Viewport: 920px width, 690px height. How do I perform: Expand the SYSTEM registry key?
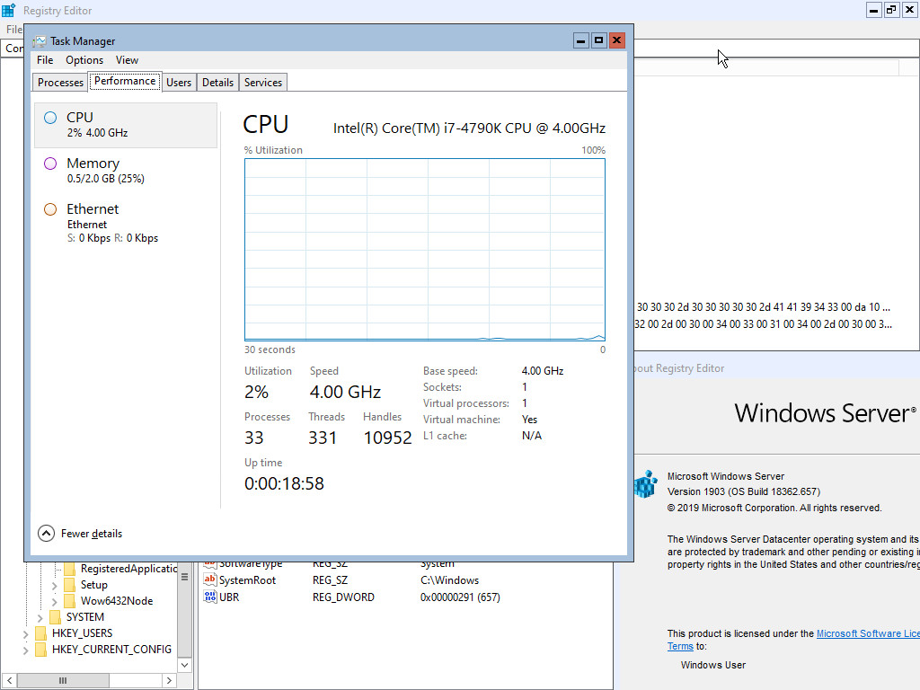pyautogui.click(x=40, y=617)
